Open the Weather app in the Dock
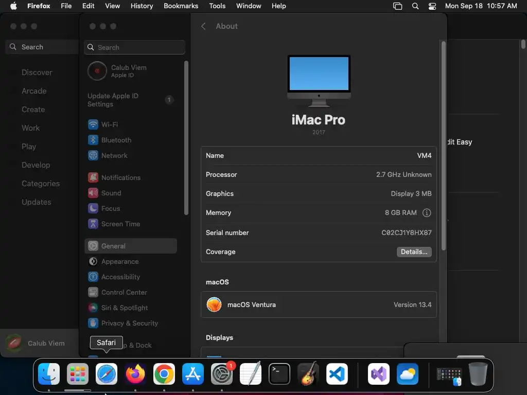527x395 pixels. [x=408, y=374]
